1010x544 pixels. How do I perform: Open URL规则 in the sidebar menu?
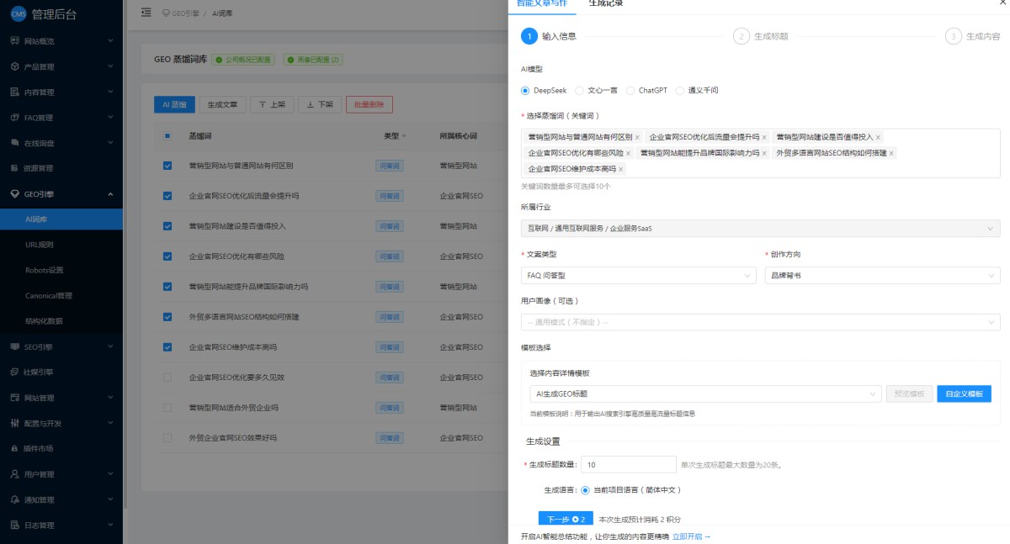[40, 245]
